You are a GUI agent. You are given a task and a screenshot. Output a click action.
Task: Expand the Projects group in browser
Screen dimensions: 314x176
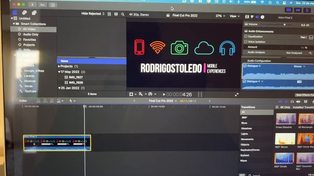click(59, 66)
